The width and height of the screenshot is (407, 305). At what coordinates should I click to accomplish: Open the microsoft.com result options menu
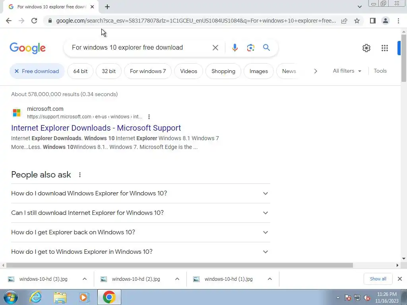[149, 117]
